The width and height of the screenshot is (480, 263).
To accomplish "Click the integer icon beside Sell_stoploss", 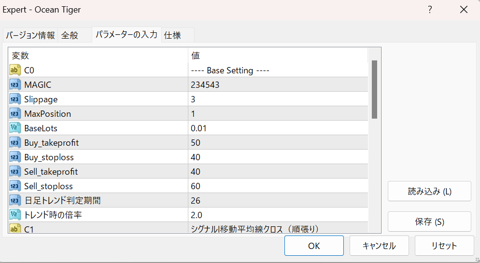I will 14,186.
